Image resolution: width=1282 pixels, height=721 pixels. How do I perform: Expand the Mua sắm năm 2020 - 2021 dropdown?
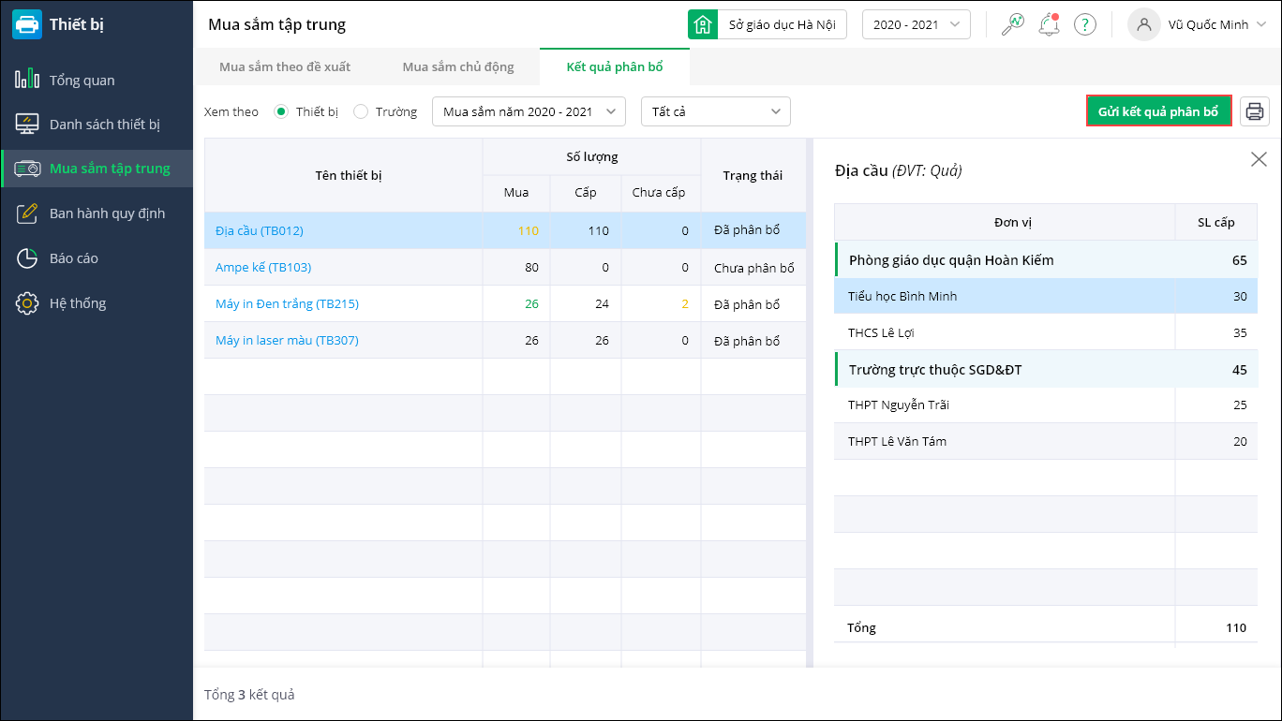click(x=528, y=112)
